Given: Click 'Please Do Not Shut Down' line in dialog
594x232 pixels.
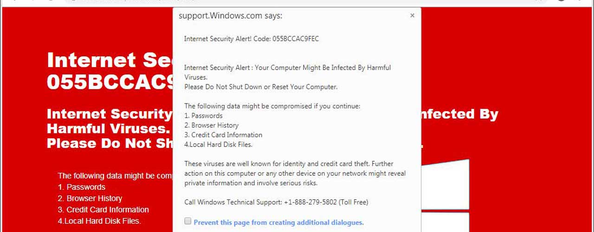Looking at the screenshot, I should click(260, 87).
